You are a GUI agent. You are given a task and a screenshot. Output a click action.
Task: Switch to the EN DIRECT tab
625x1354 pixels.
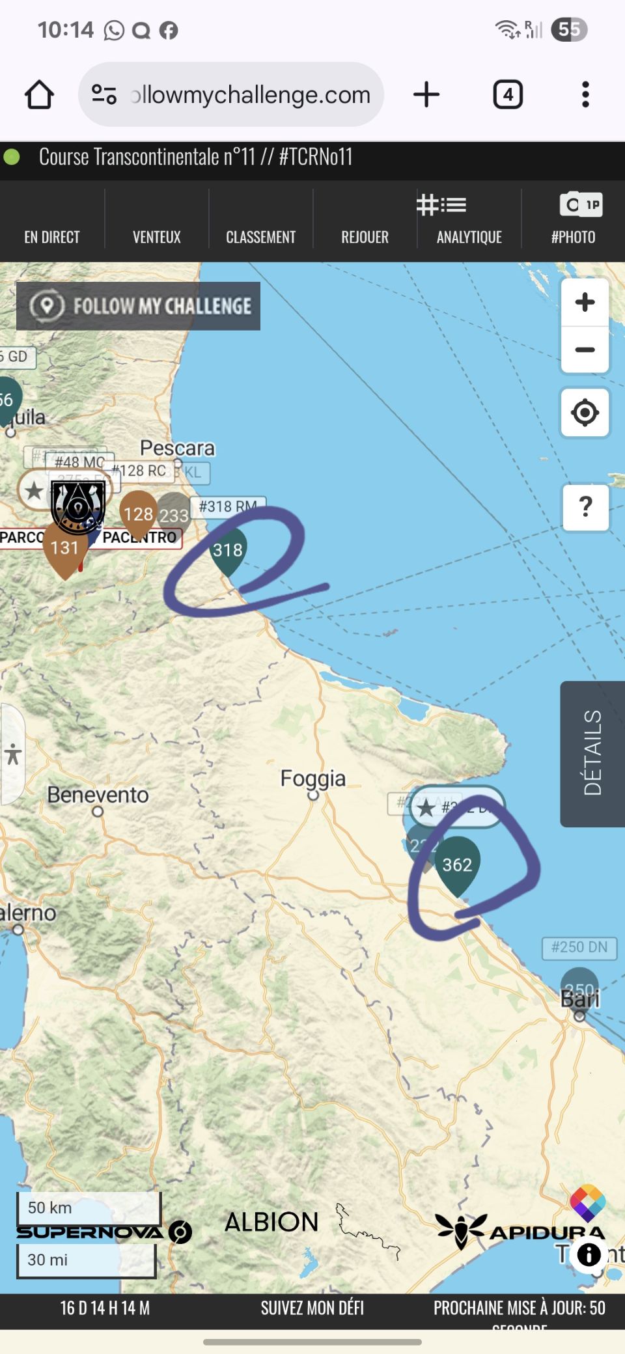click(52, 237)
